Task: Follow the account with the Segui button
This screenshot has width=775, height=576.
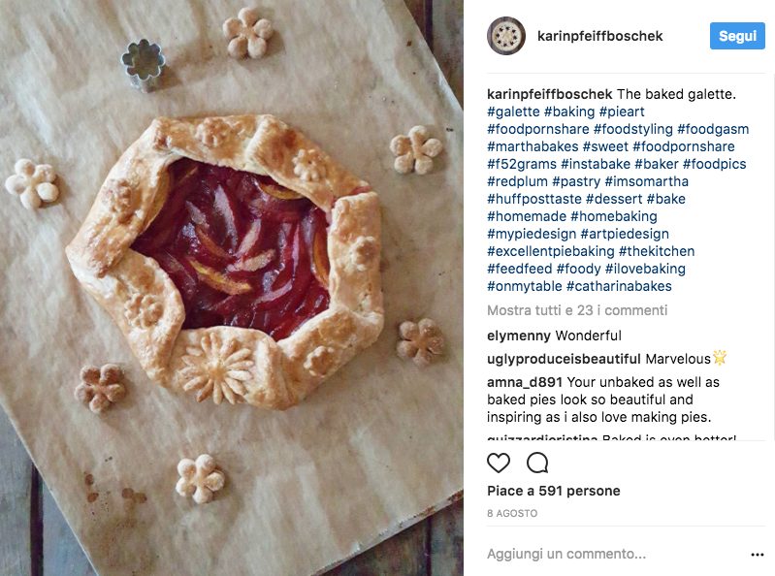Action: click(x=737, y=36)
